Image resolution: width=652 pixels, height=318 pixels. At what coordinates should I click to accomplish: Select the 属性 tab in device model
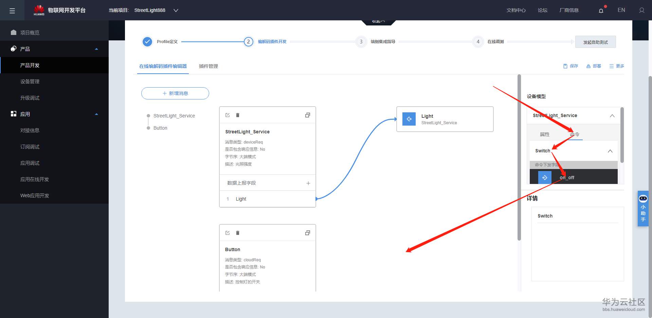coord(545,134)
